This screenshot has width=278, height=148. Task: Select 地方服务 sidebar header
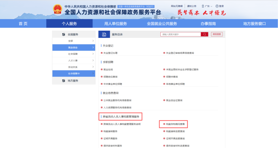tap(74, 81)
